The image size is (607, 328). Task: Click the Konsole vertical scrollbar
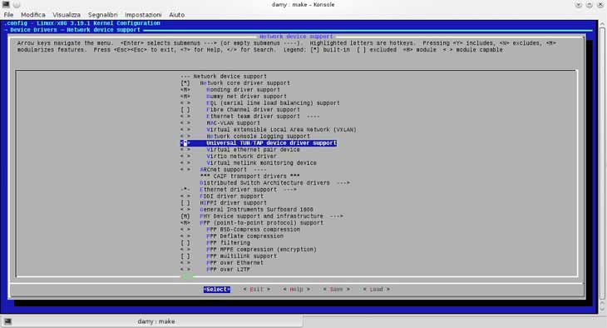click(x=602, y=166)
